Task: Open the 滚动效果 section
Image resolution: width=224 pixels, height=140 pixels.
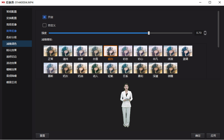Action: [17, 63]
